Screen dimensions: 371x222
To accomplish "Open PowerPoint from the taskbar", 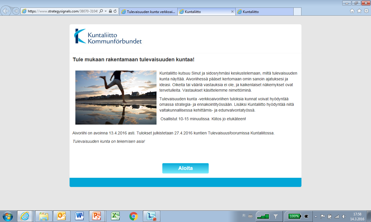I will [x=97, y=216].
